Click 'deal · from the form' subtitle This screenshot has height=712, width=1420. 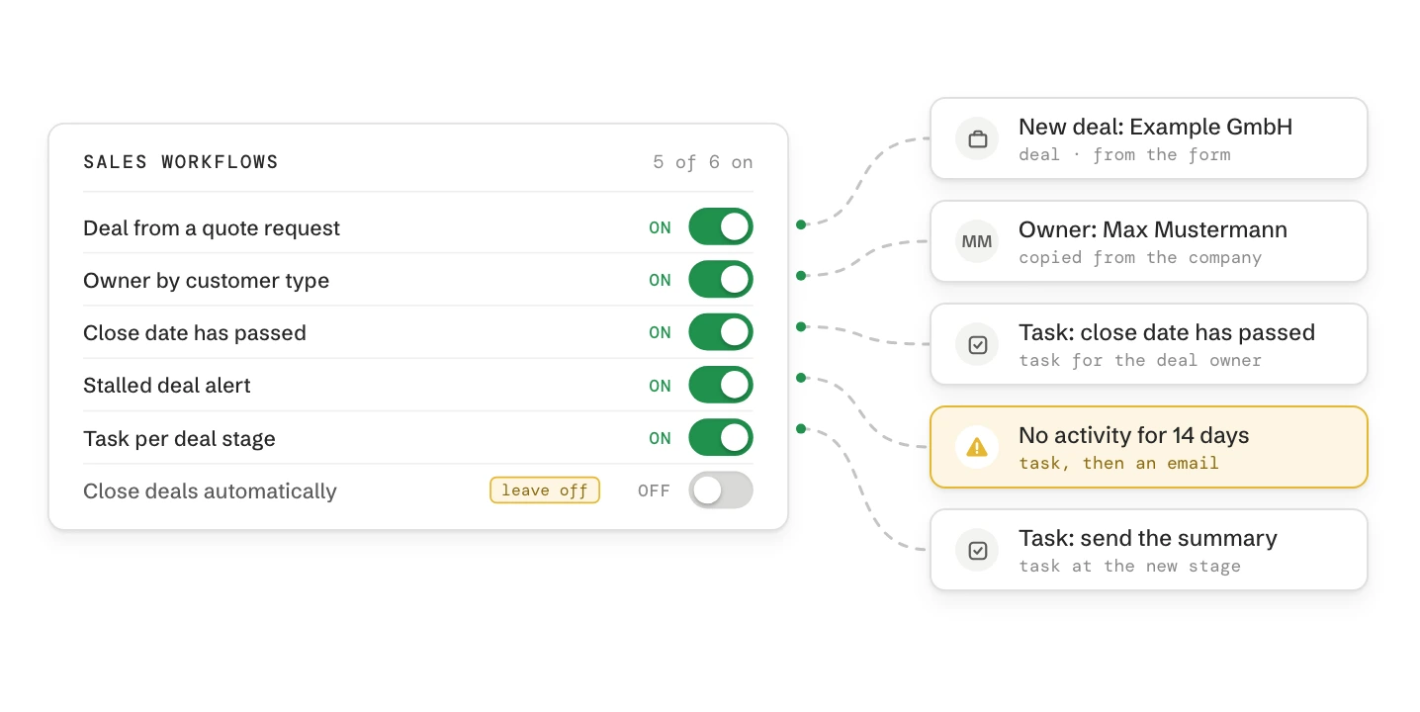click(1125, 155)
